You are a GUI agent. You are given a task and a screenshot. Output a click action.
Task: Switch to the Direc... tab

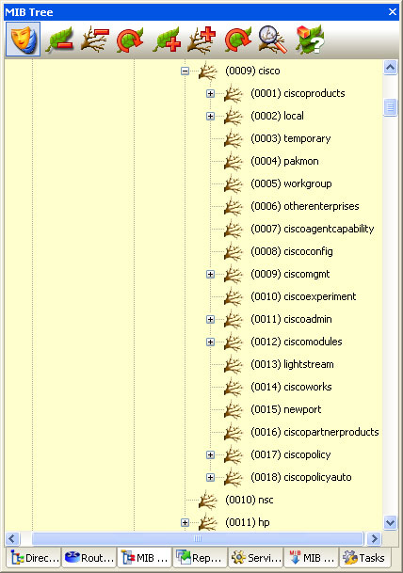pos(33,558)
